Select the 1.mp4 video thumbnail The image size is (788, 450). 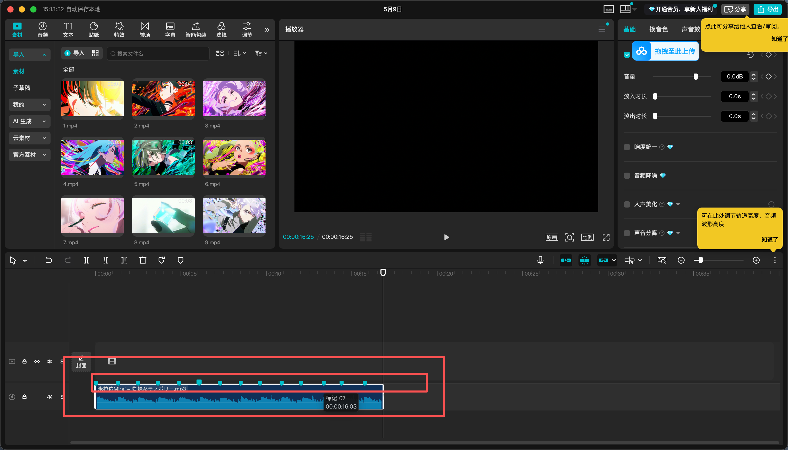[x=92, y=99]
